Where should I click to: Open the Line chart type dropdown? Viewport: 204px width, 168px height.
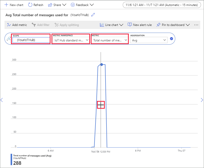click(x=111, y=25)
